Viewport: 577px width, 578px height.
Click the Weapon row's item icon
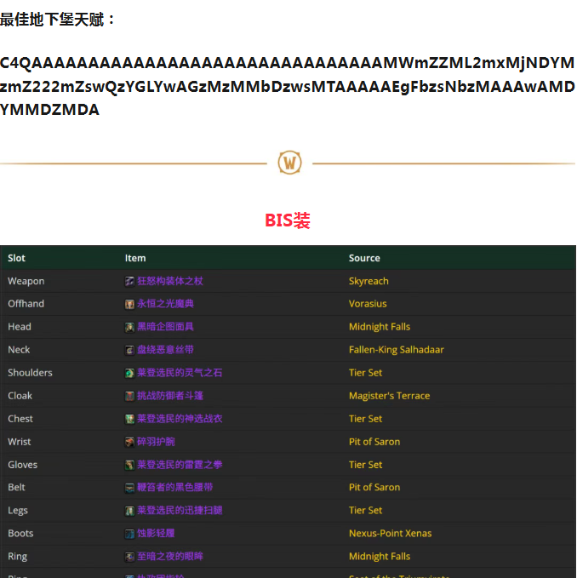click(x=129, y=281)
